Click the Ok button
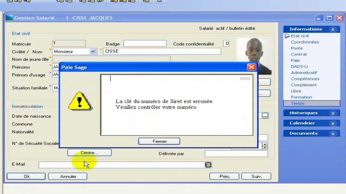Viewport: 346px width, 194px height. coord(26,176)
